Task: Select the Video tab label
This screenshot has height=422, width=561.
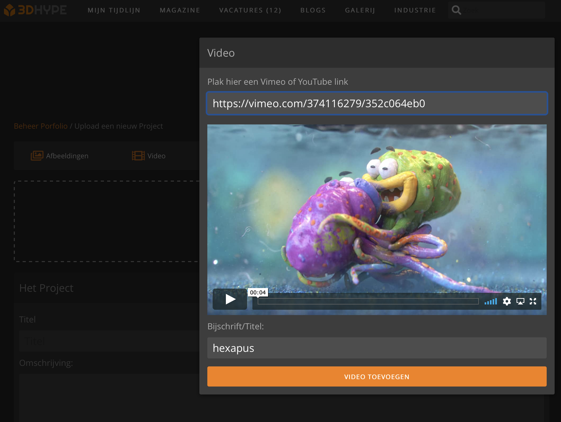Action: (156, 156)
